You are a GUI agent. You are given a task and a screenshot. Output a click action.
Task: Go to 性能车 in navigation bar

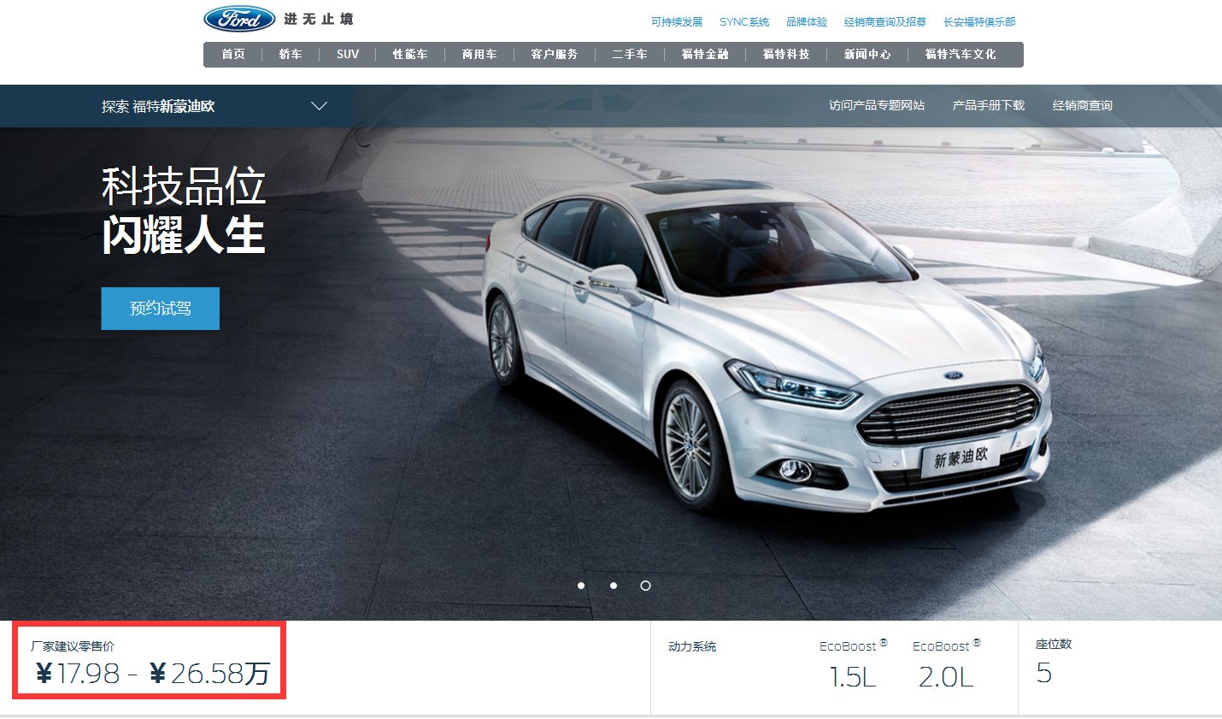tap(410, 55)
